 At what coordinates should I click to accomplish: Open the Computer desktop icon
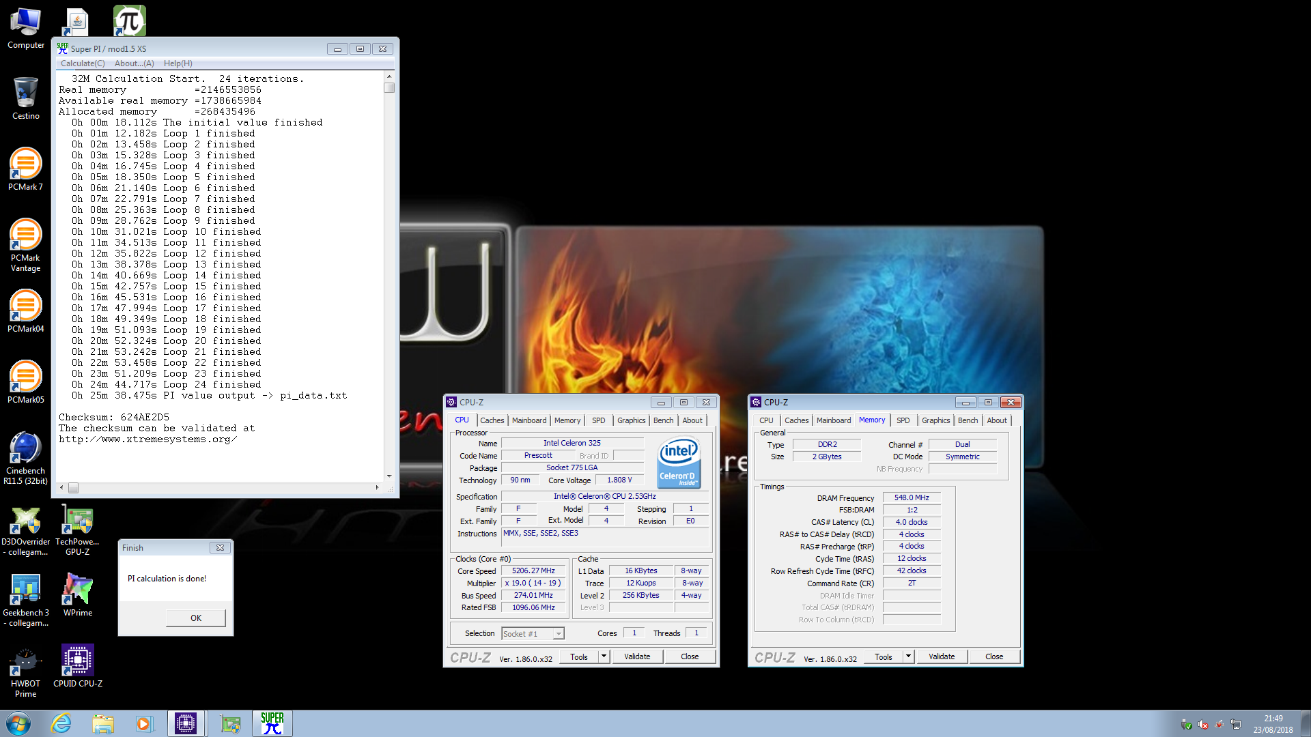coord(26,29)
